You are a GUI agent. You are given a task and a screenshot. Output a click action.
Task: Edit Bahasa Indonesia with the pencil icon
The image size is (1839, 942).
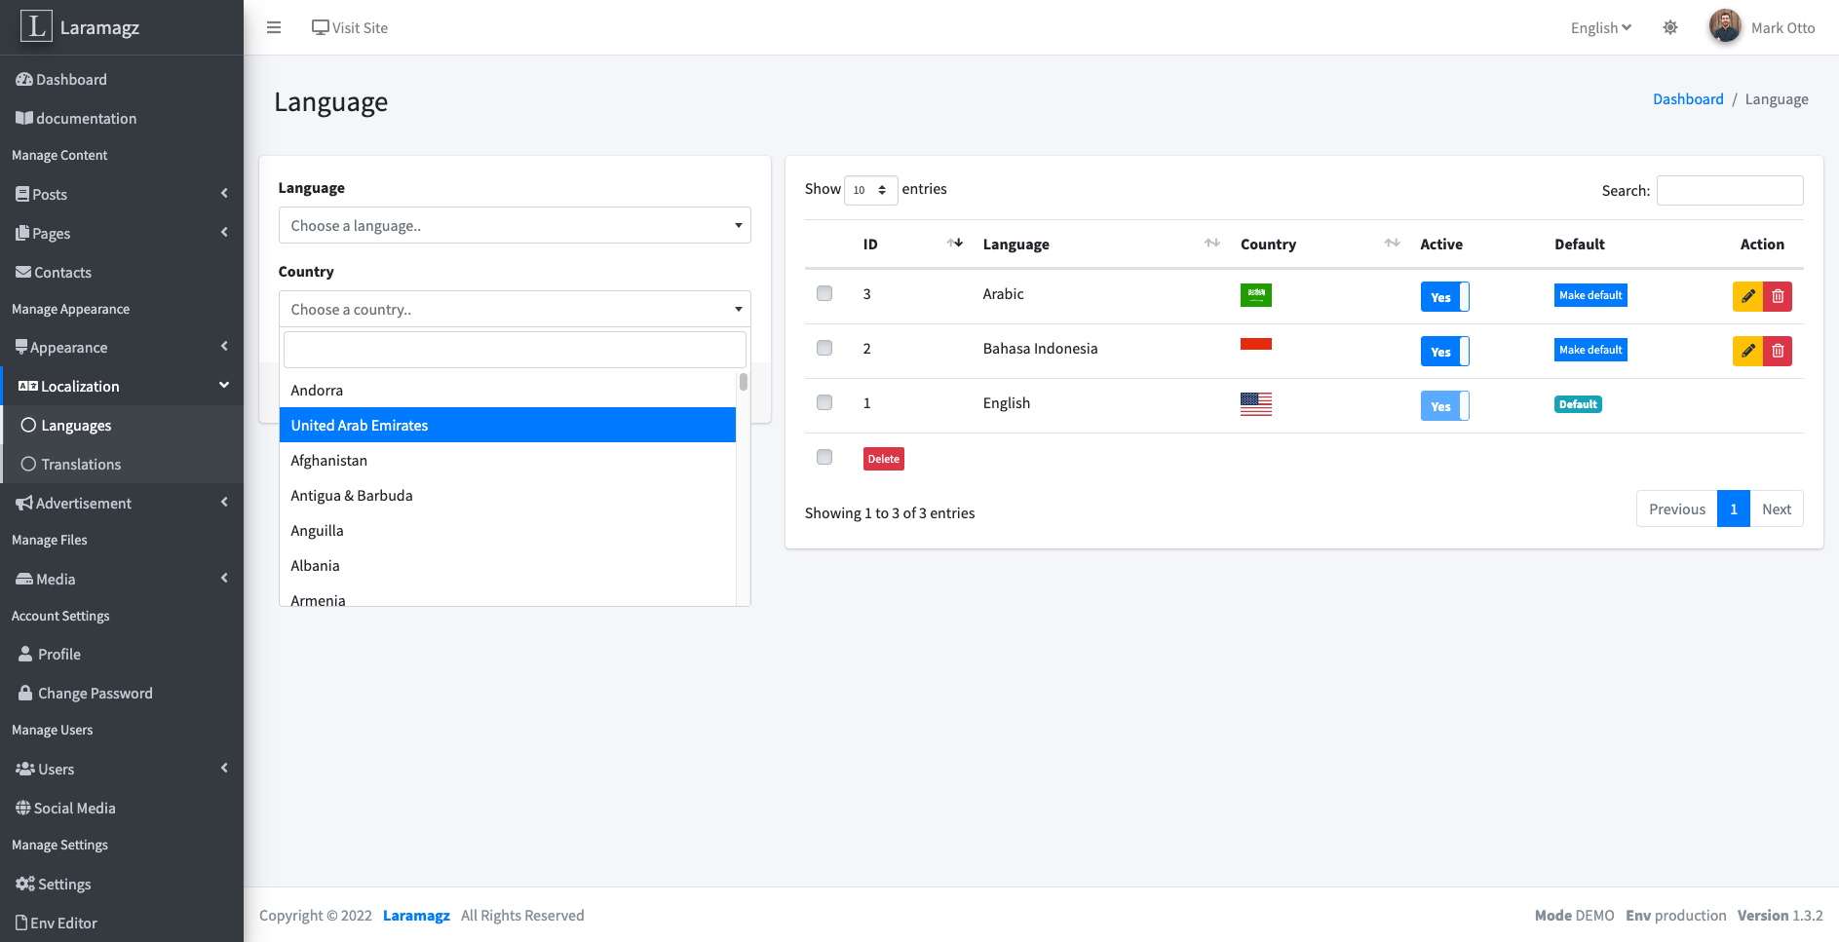tap(1747, 351)
